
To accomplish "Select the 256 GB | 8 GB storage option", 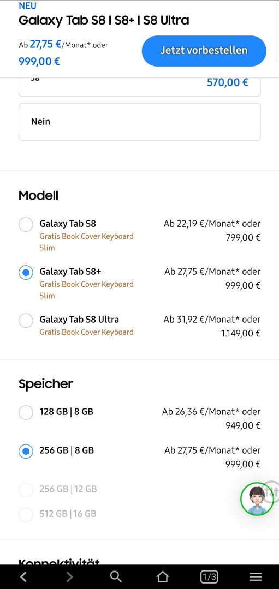I will (x=26, y=451).
